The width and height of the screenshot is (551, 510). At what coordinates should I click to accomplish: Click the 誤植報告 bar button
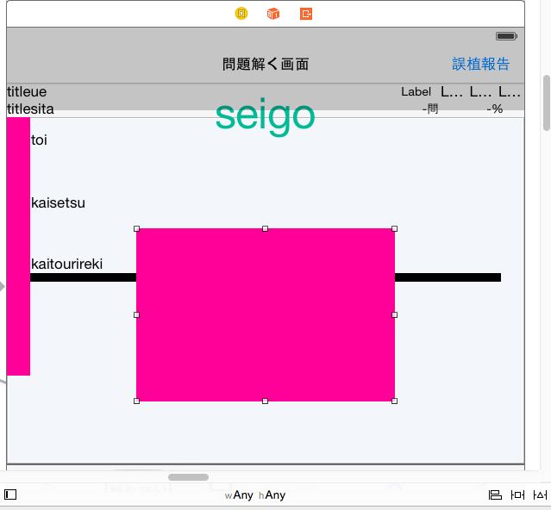coord(480,64)
